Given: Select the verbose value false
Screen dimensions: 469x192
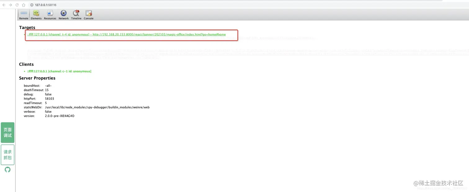Looking at the screenshot, I should pyautogui.click(x=48, y=112).
